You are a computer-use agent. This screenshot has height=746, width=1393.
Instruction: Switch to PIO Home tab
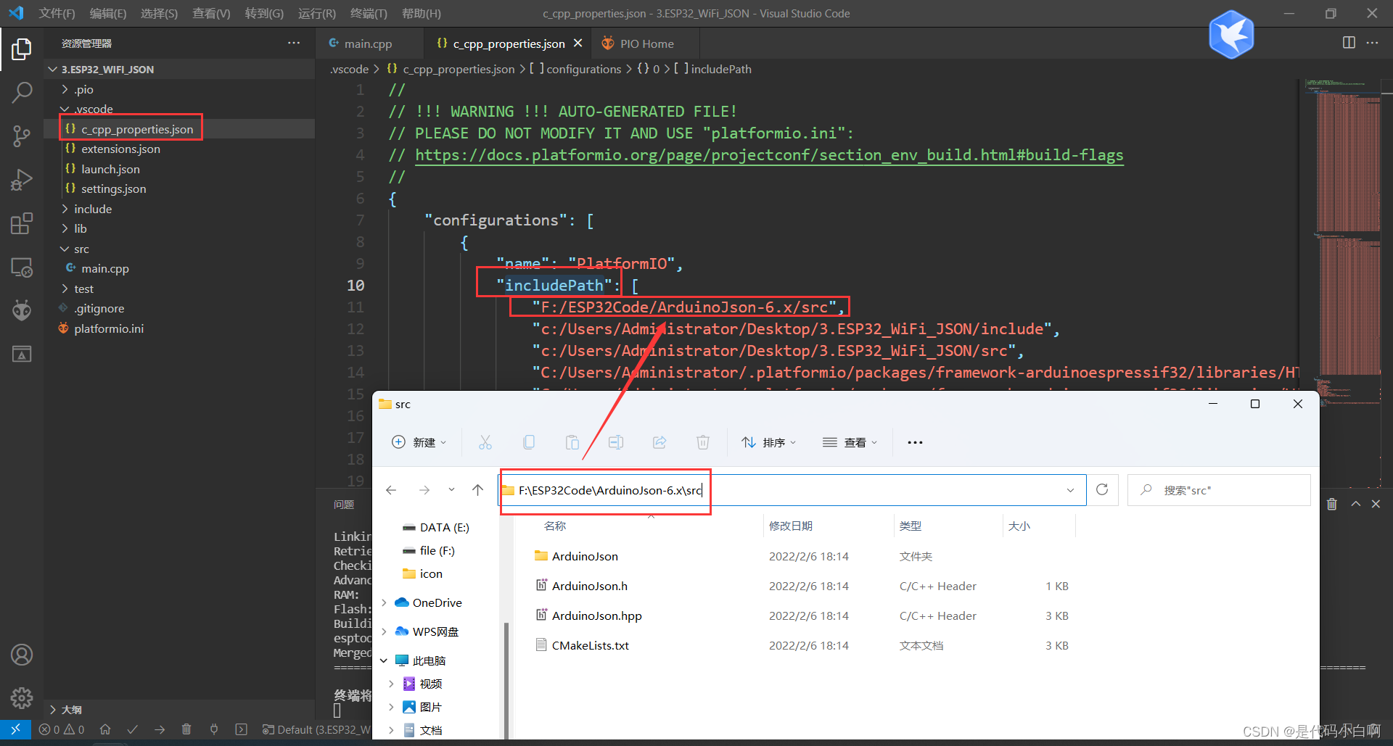(646, 43)
